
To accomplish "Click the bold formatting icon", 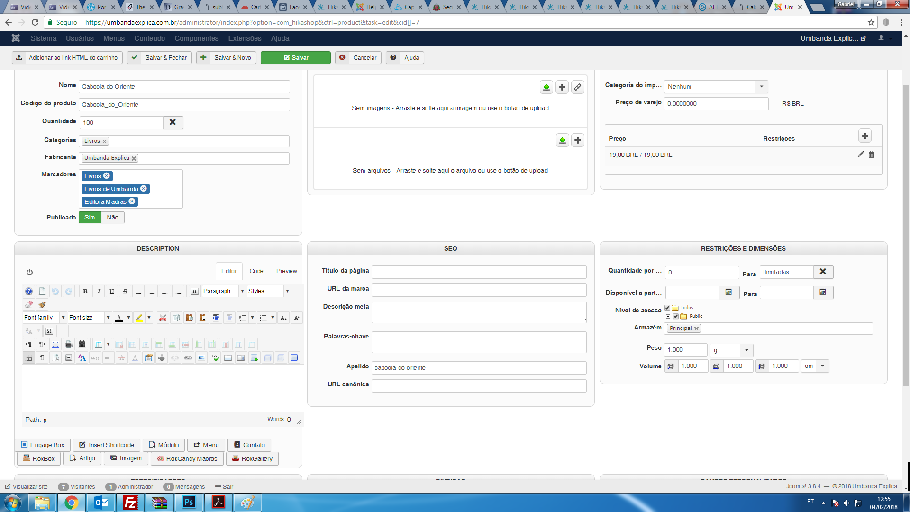I will [85, 291].
